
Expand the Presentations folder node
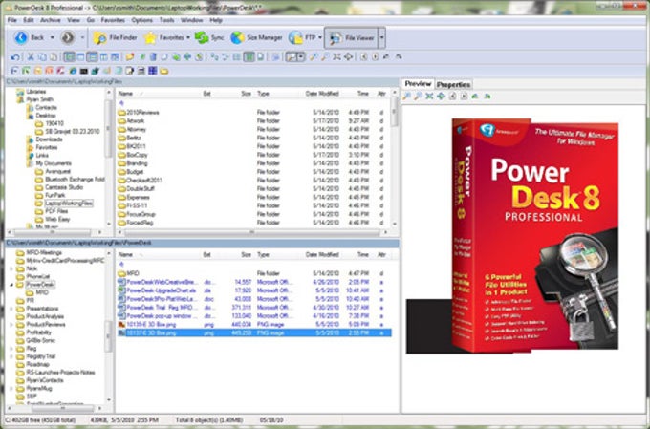(11, 309)
